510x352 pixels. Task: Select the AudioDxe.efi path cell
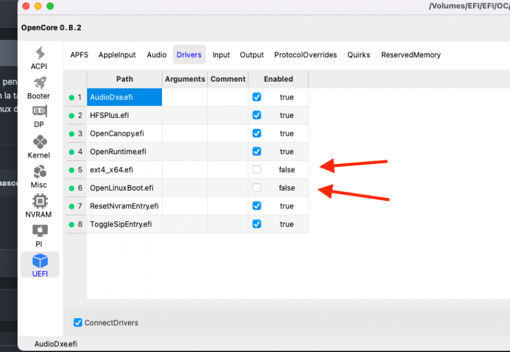124,97
